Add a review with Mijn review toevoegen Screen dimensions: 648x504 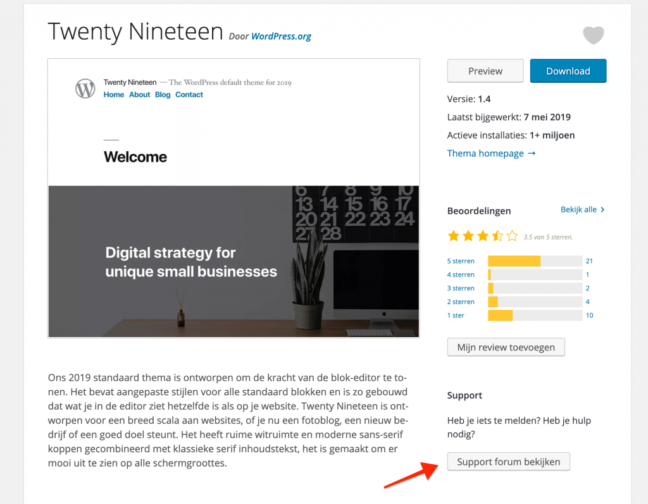point(506,347)
